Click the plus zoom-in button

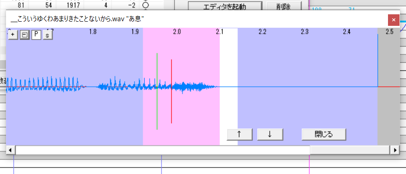click(x=13, y=35)
